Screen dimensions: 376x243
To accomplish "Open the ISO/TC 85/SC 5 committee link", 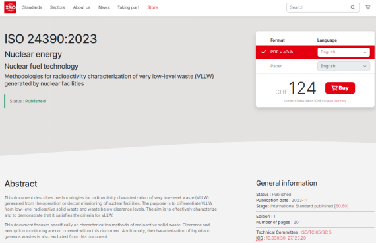I will pyautogui.click(x=316, y=232).
